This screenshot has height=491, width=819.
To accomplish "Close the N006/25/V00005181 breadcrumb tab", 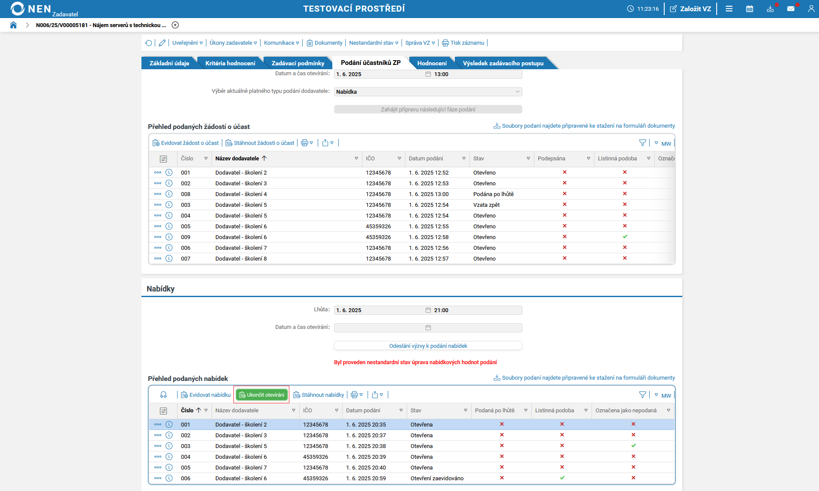I will click(x=175, y=25).
